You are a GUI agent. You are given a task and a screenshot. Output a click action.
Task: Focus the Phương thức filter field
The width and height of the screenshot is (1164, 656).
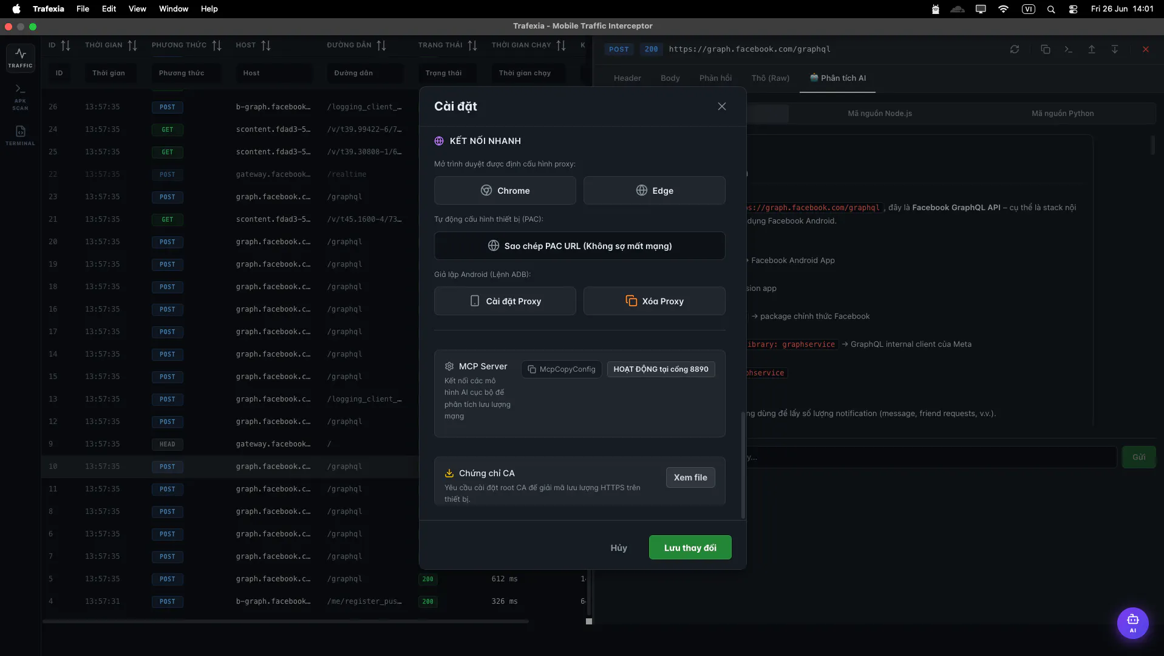(x=185, y=73)
